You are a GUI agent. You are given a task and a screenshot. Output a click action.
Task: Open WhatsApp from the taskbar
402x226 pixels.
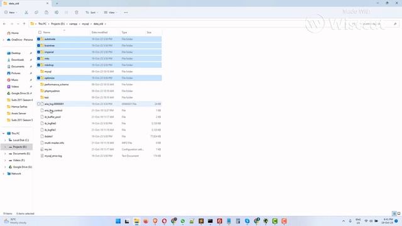point(183,221)
